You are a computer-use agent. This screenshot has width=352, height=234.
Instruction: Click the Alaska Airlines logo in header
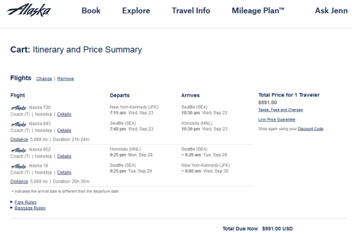pyautogui.click(x=29, y=10)
